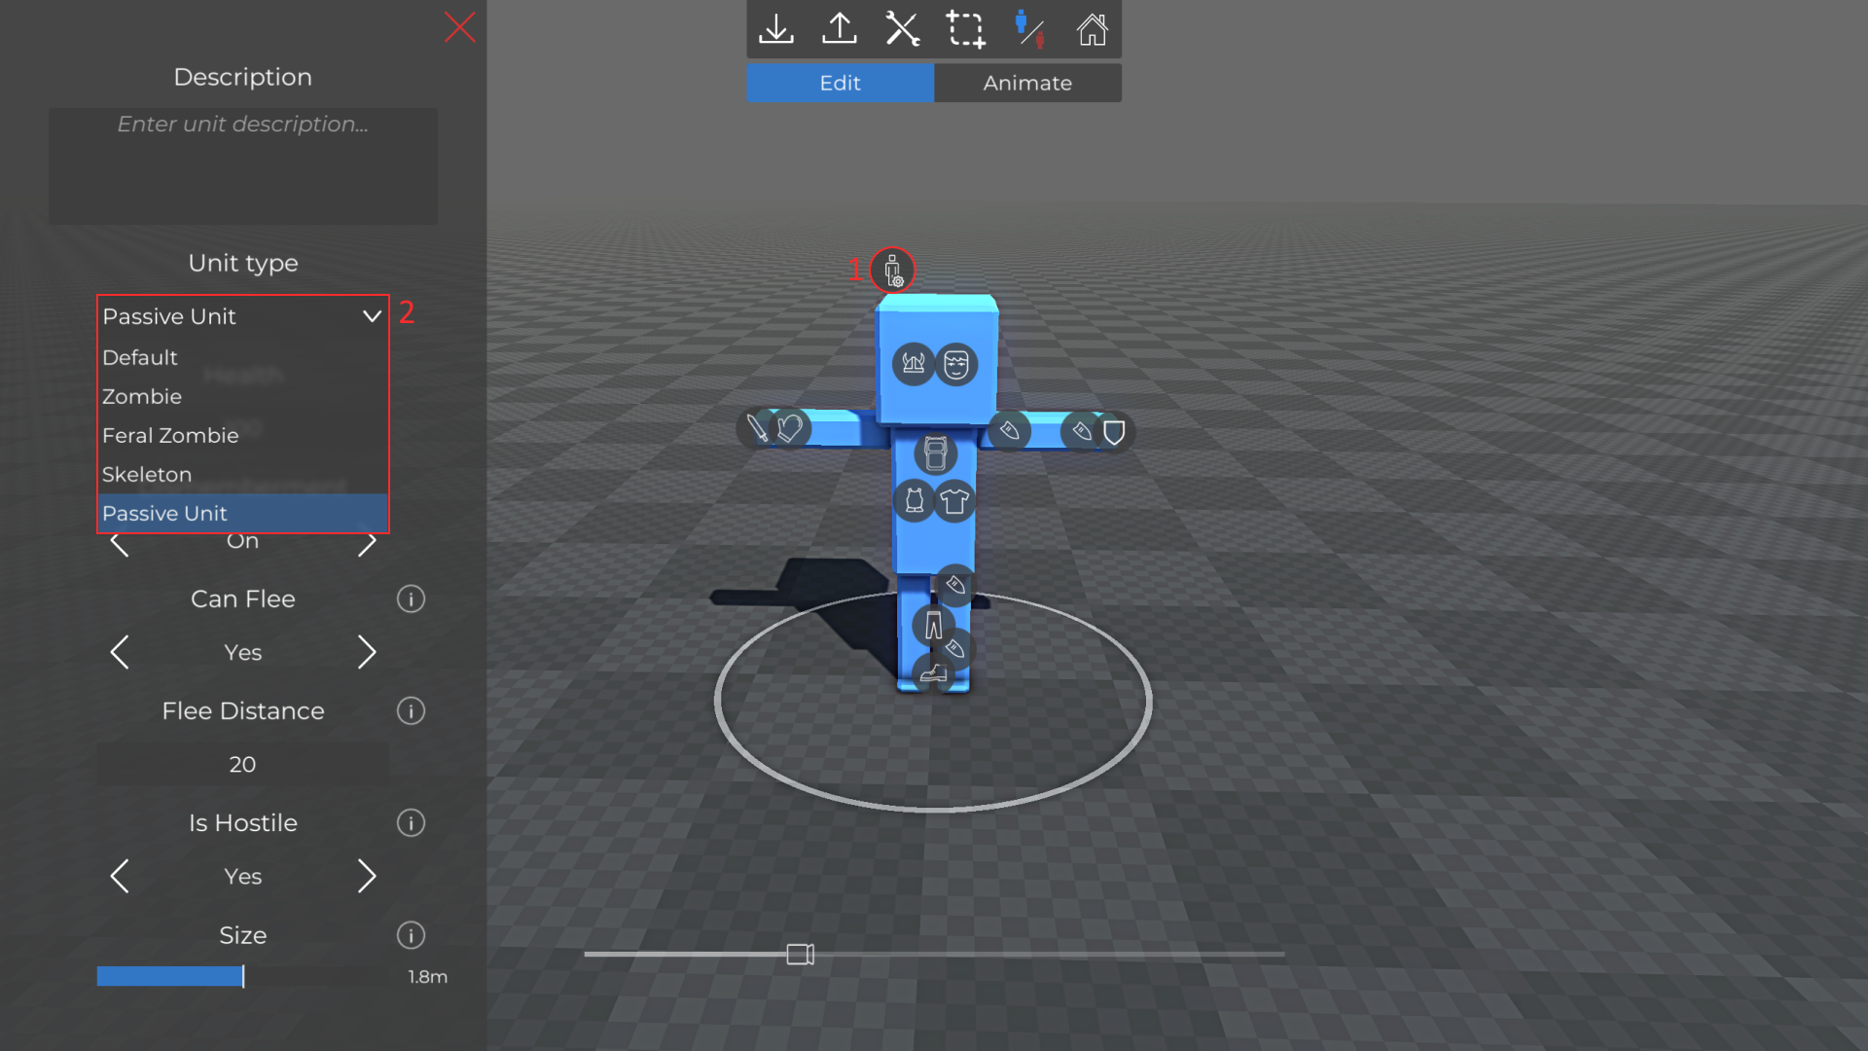Click the upload/export icon in top toolbar
The image size is (1868, 1051).
(x=839, y=29)
